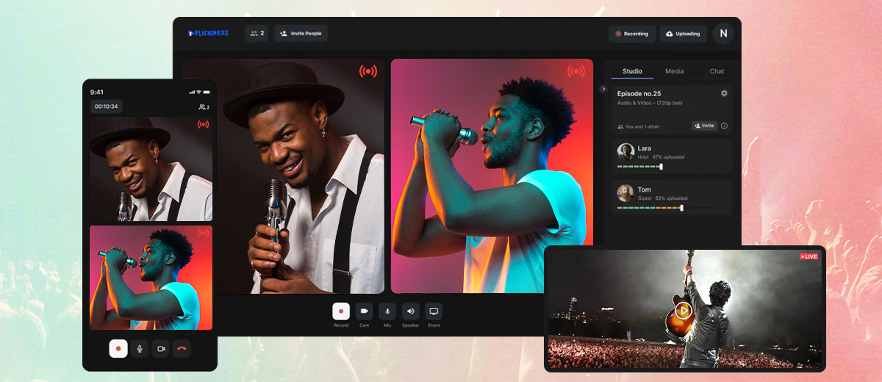Open the participants count showing 2 in desktop header
Screen dimensions: 882x382
[x=257, y=33]
